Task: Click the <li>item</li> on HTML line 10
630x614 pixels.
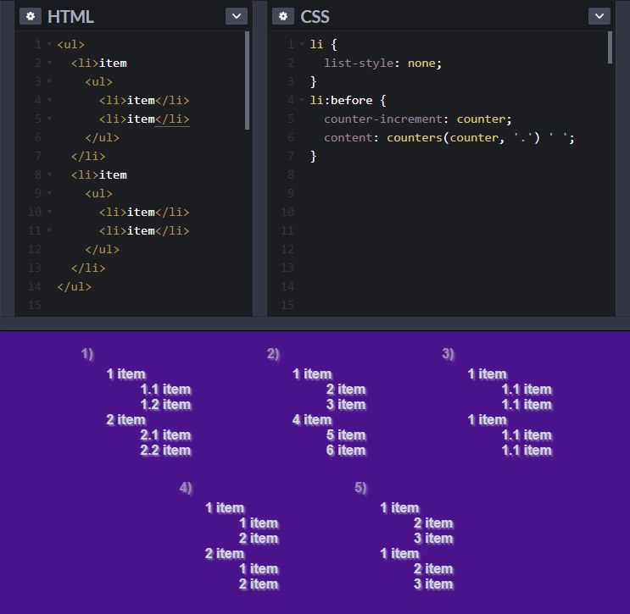Action: 144,212
